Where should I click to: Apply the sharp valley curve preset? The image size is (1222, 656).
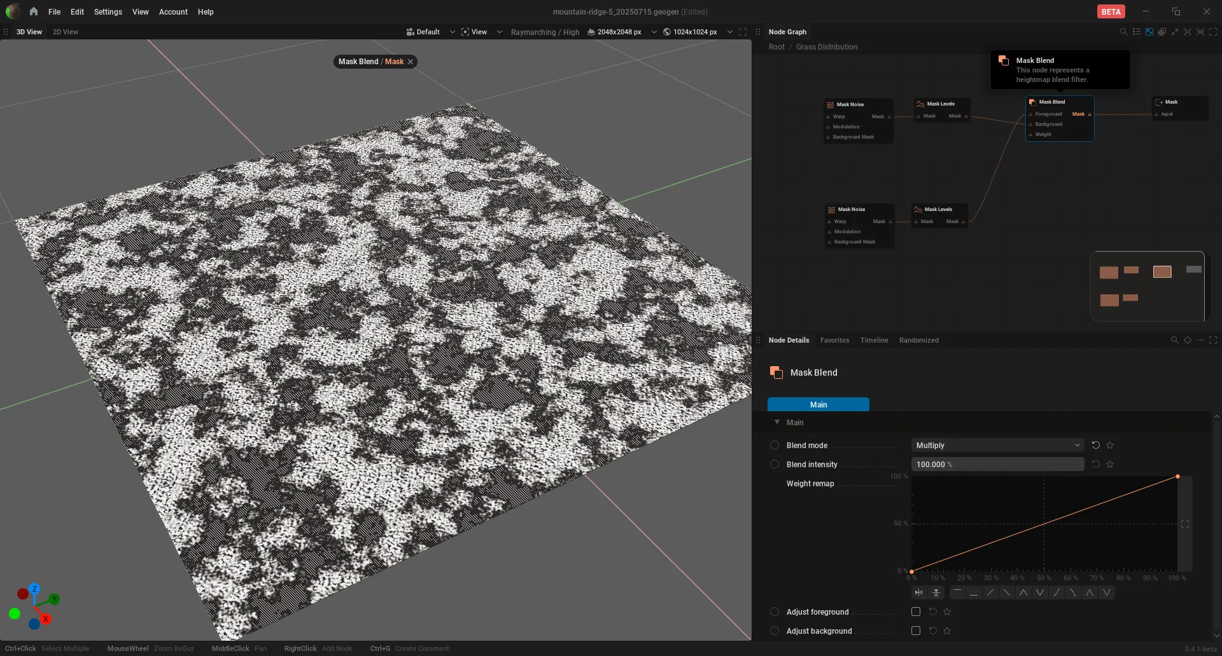1040,592
